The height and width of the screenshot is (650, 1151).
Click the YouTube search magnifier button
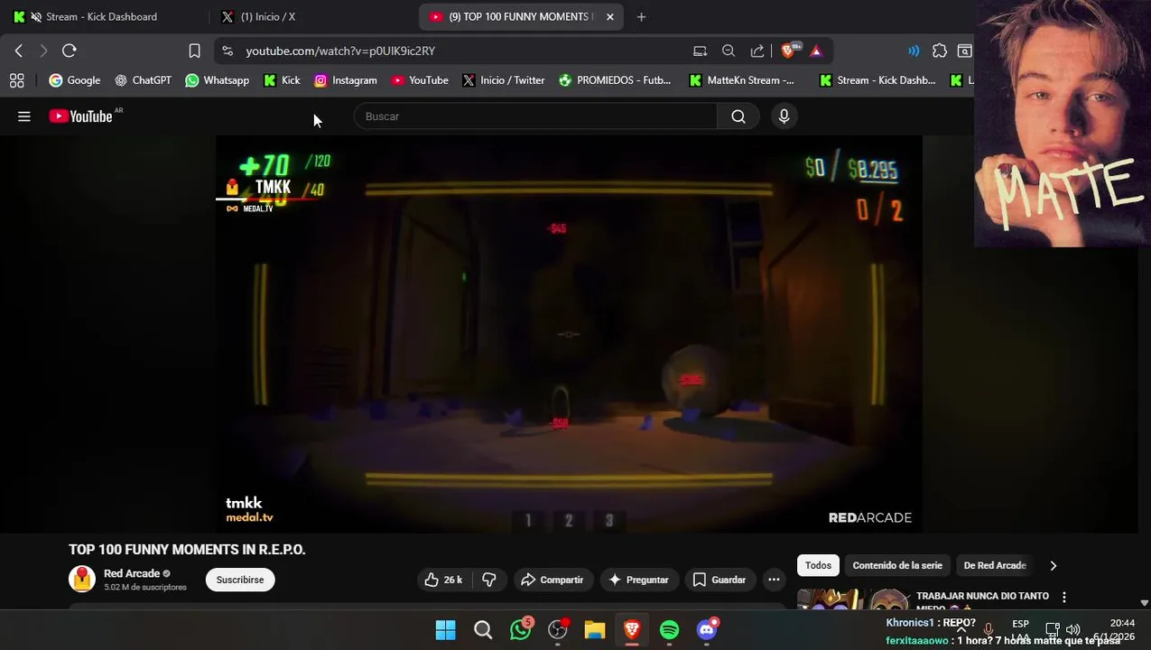(738, 116)
